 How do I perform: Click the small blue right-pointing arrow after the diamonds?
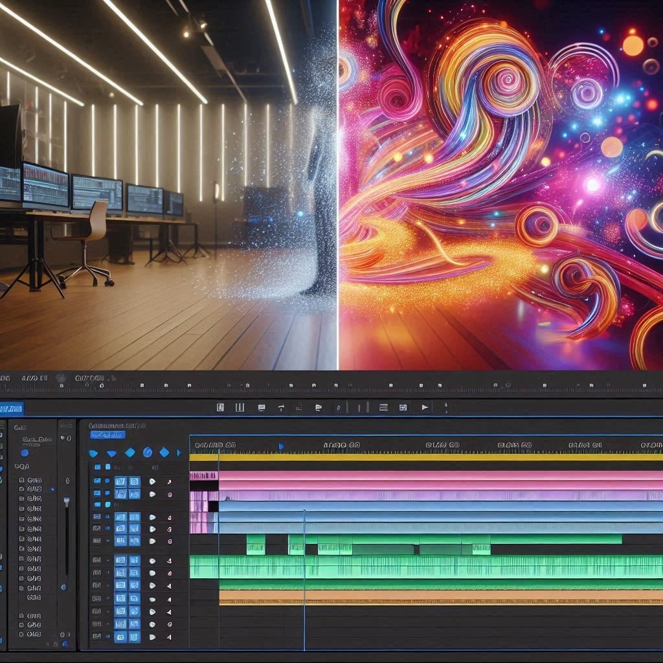[x=179, y=453]
